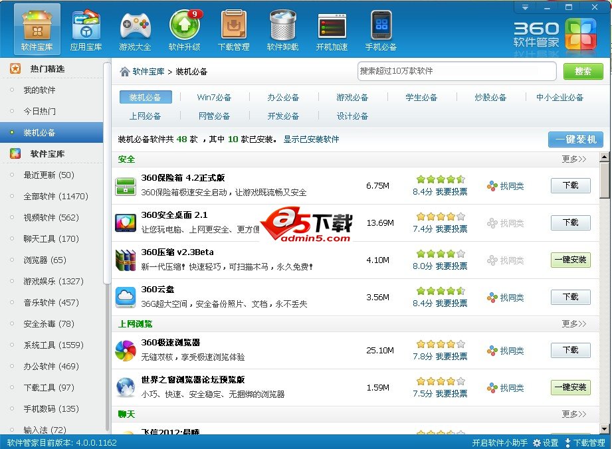Screen dimensions: 612x449
Task: Click the 世界之窗浏览器 globe icon
Action: point(126,387)
